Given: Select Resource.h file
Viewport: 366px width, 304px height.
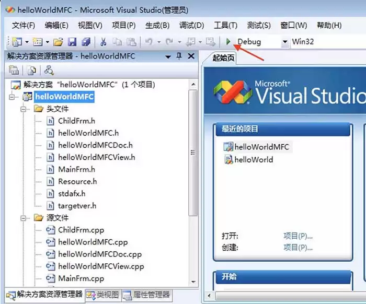Looking at the screenshot, I should tap(77, 182).
